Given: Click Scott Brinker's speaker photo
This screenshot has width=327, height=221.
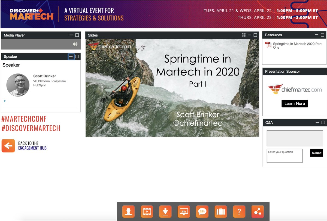Looking at the screenshot, I should point(18,85).
